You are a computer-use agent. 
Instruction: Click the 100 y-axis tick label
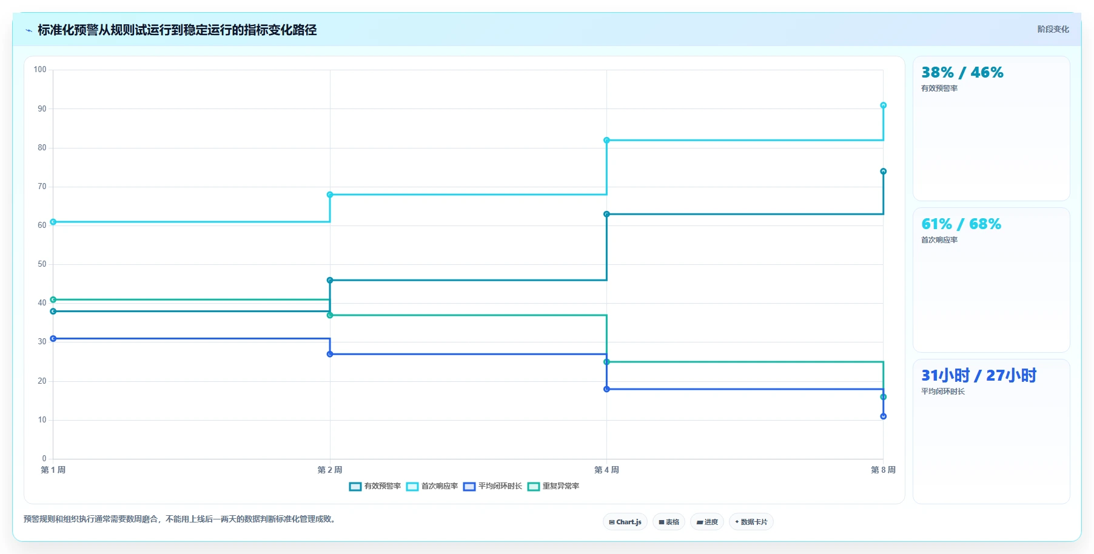pos(40,70)
